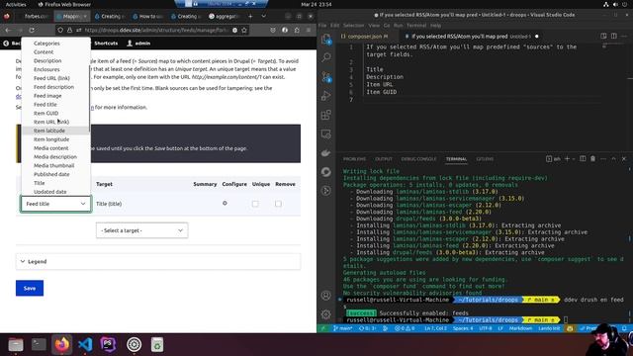Viewport: 633px width, 356px height.
Task: Bookmark this page with the star icon
Action: point(244,30)
